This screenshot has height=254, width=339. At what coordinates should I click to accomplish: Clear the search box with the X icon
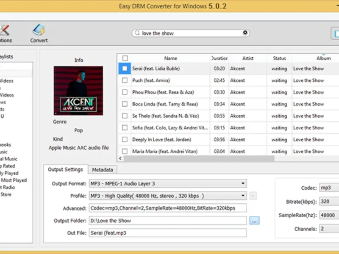tap(245, 33)
